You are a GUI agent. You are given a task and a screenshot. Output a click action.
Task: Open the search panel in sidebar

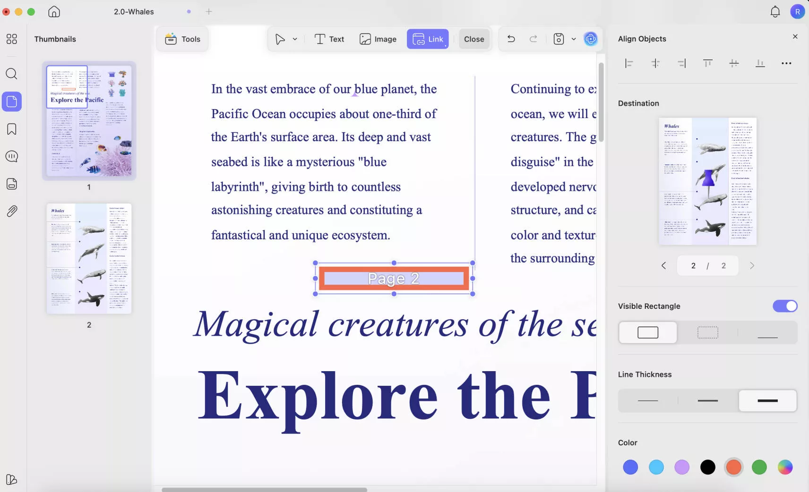point(11,74)
